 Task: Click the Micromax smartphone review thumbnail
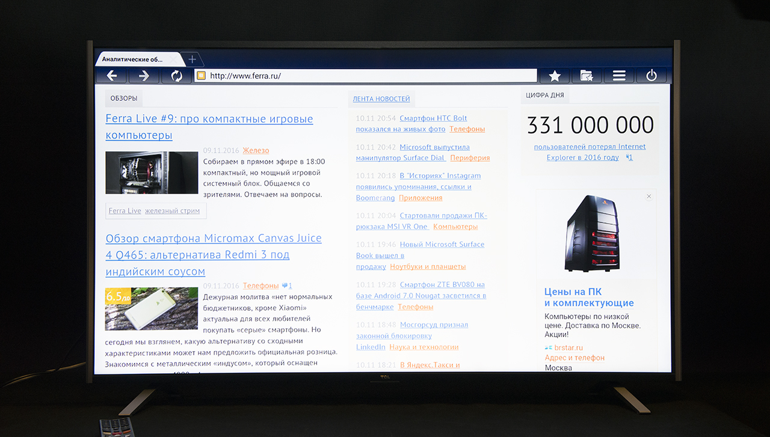click(x=152, y=308)
